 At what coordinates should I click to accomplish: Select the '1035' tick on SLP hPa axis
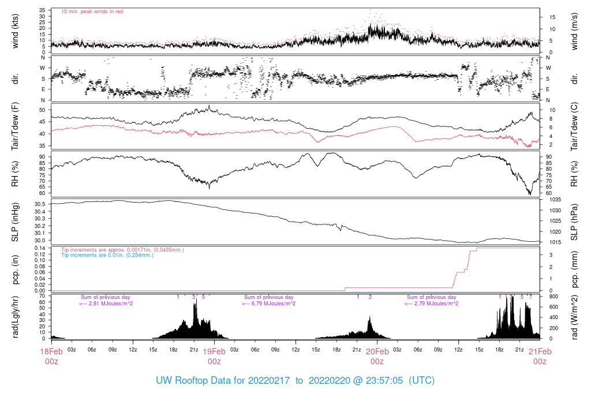(x=556, y=199)
